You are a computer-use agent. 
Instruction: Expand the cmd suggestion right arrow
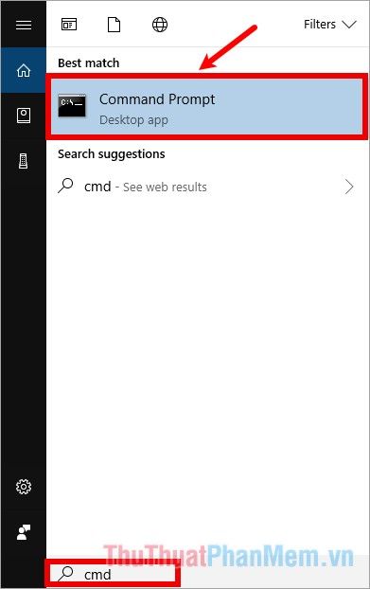click(349, 187)
